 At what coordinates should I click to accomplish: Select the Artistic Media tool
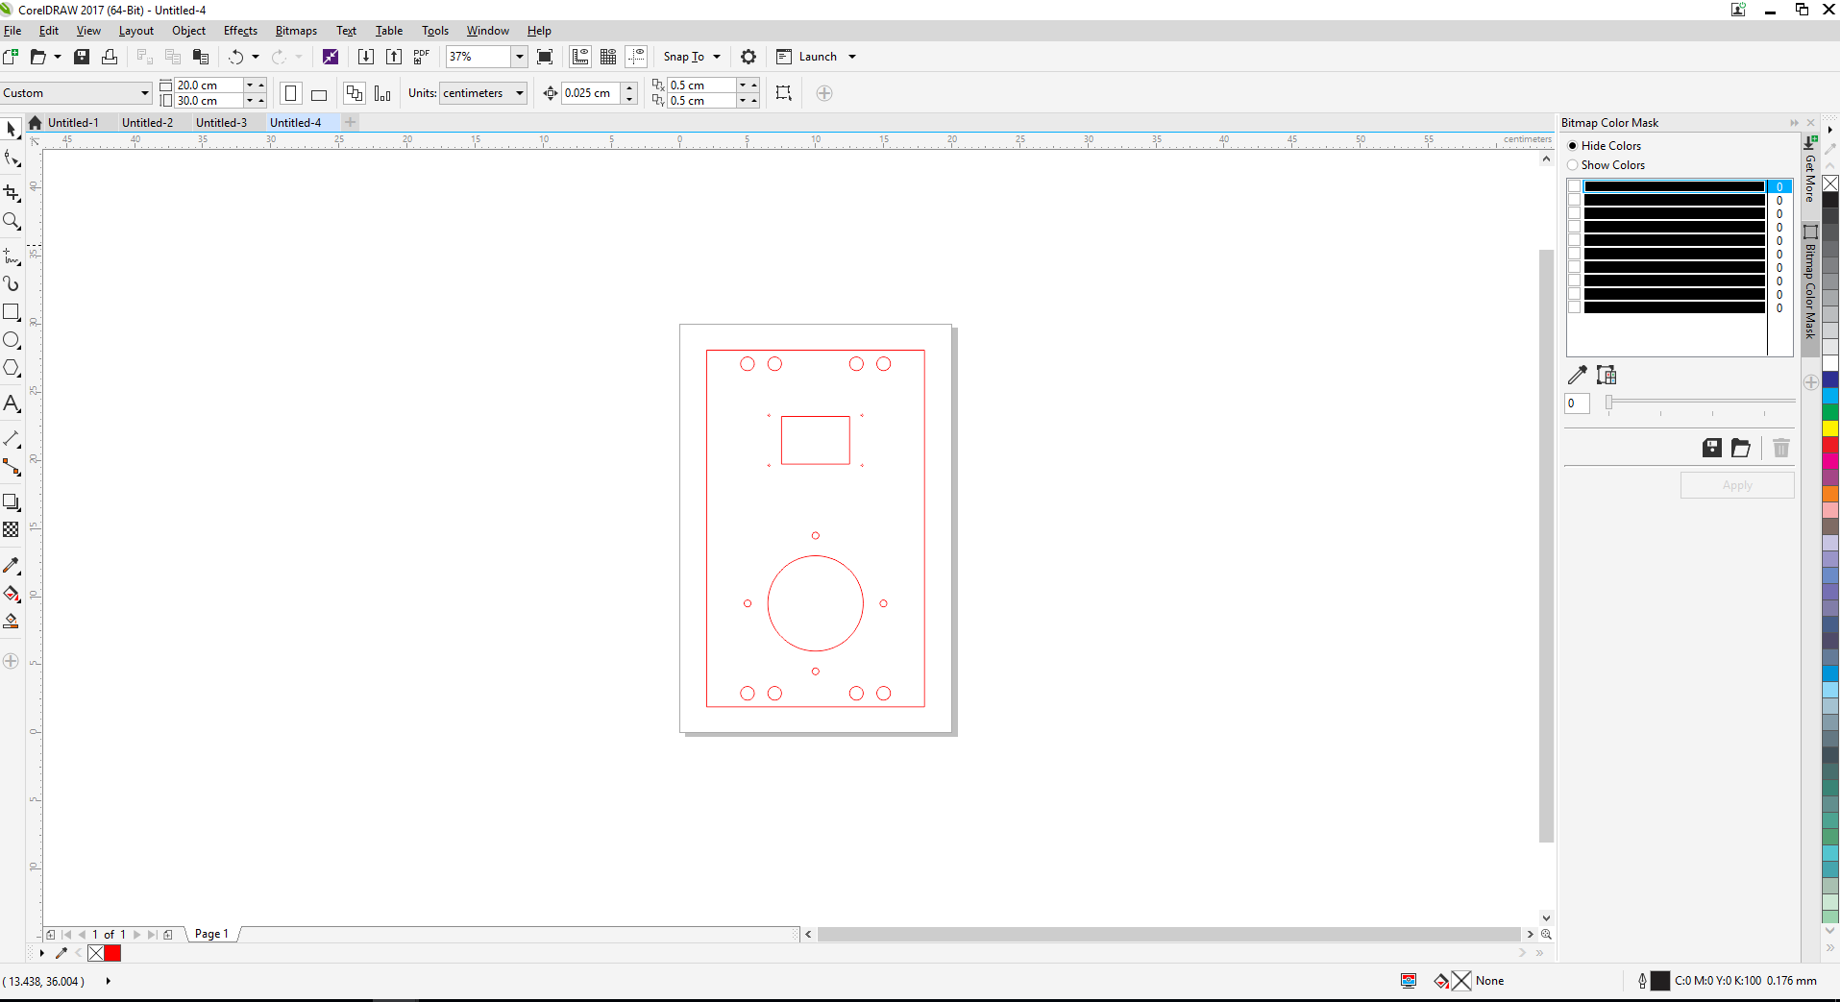coord(12,283)
